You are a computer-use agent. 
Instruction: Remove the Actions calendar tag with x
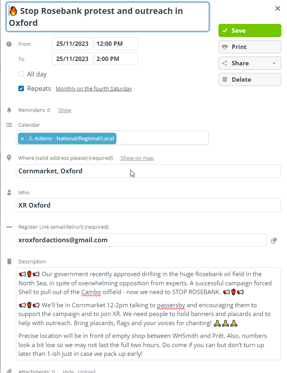22,138
